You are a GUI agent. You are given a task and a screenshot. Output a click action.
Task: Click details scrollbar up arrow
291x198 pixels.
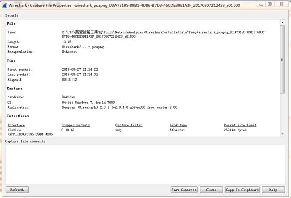tap(282, 22)
